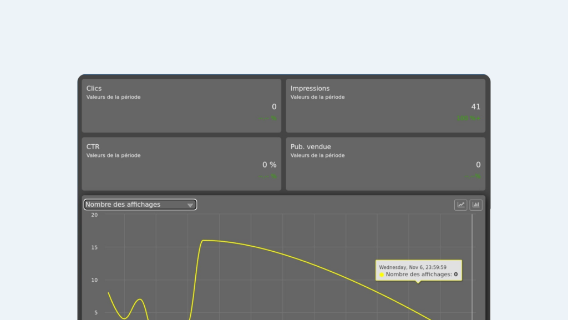Screen dimensions: 568x320
Task: Click the y-axis label 20
Action: coord(94,215)
